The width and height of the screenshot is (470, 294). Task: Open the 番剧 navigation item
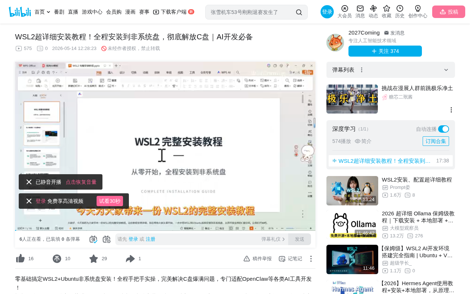(x=59, y=12)
